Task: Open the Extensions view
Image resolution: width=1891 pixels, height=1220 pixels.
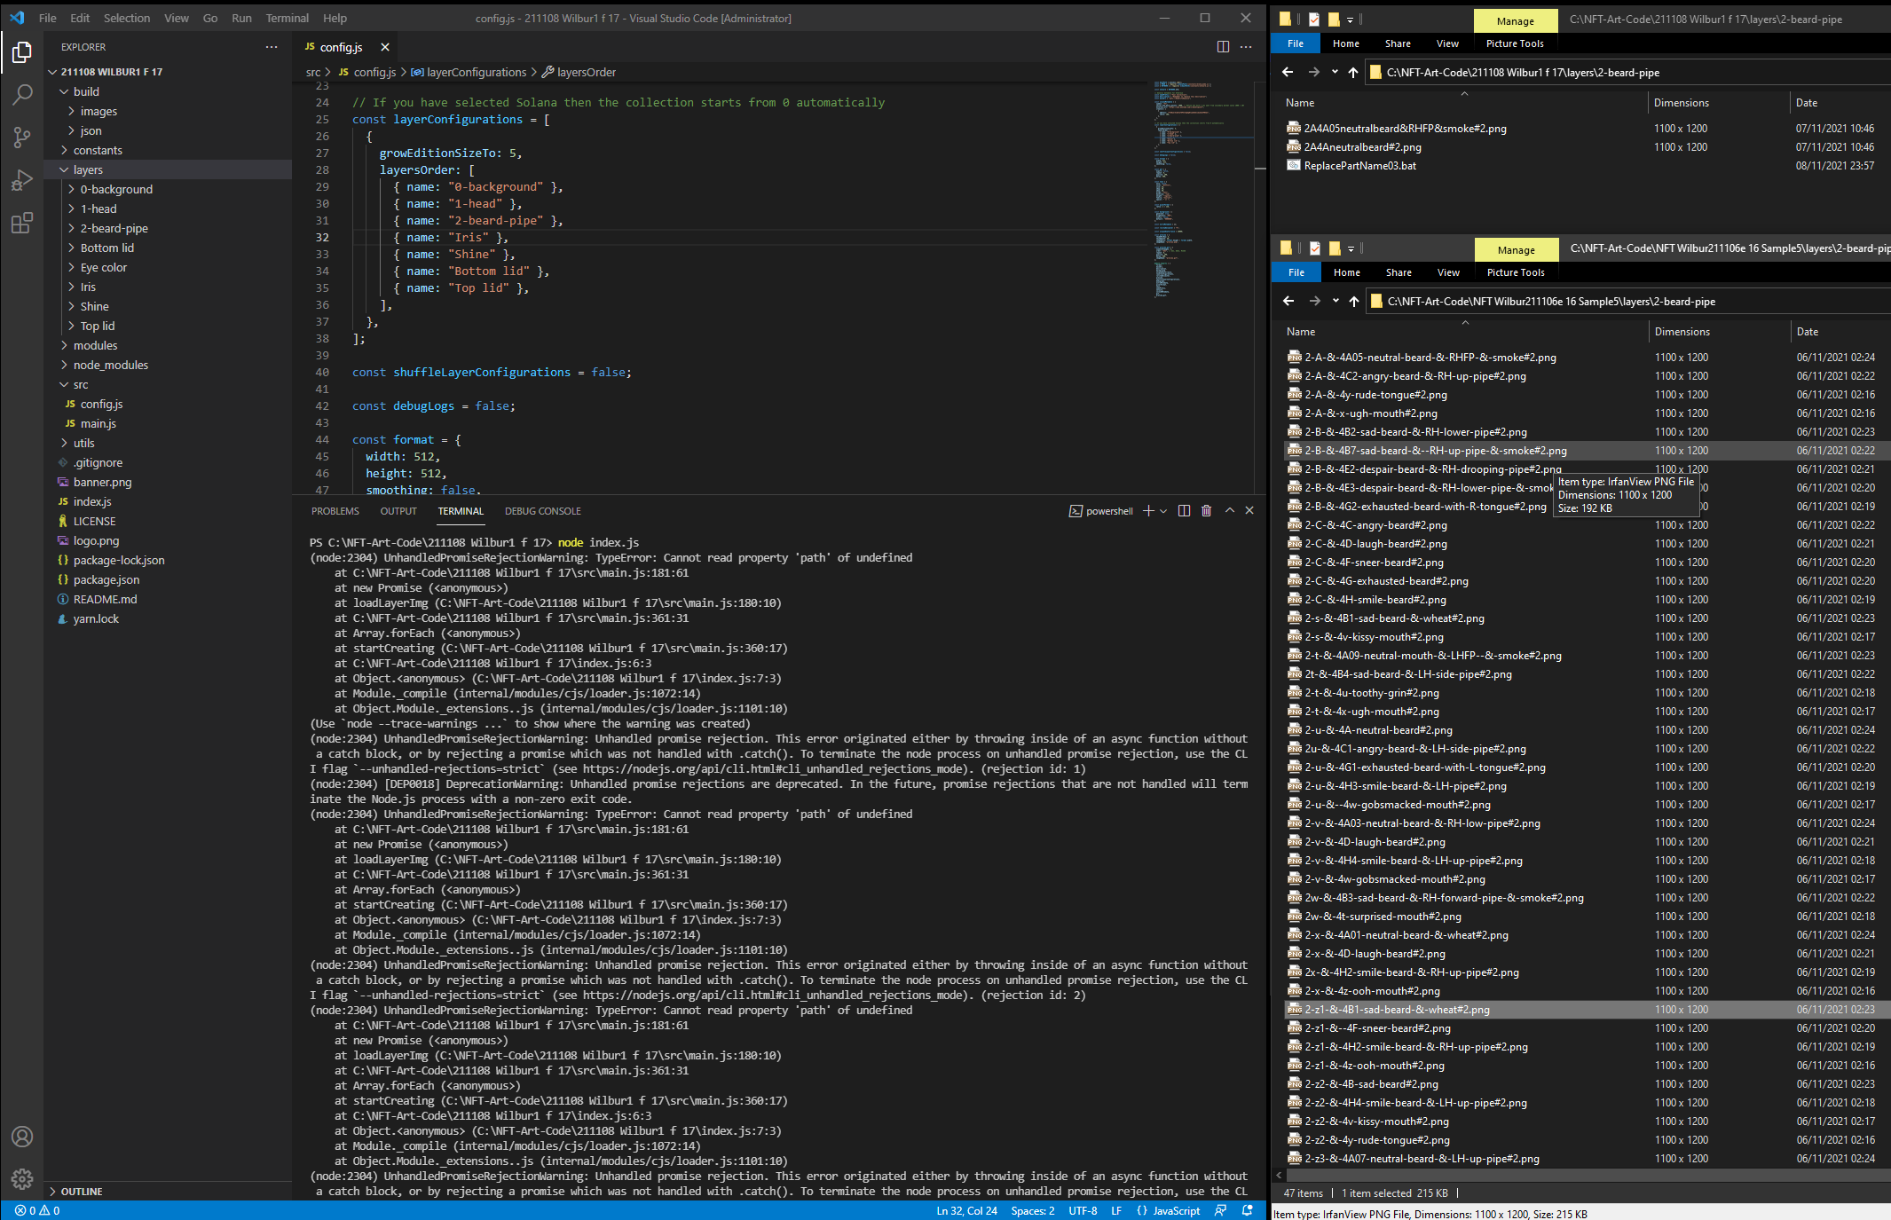Action: point(22,223)
